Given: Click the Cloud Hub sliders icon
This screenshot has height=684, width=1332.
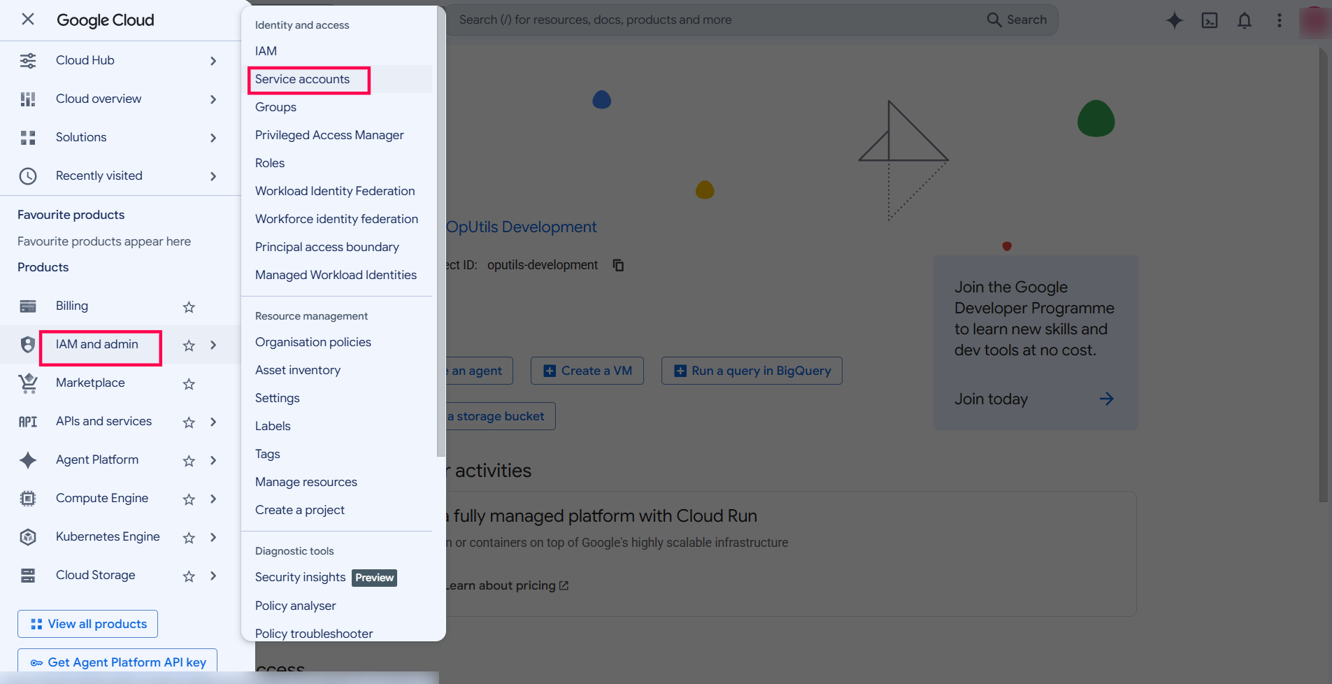Looking at the screenshot, I should [28, 61].
